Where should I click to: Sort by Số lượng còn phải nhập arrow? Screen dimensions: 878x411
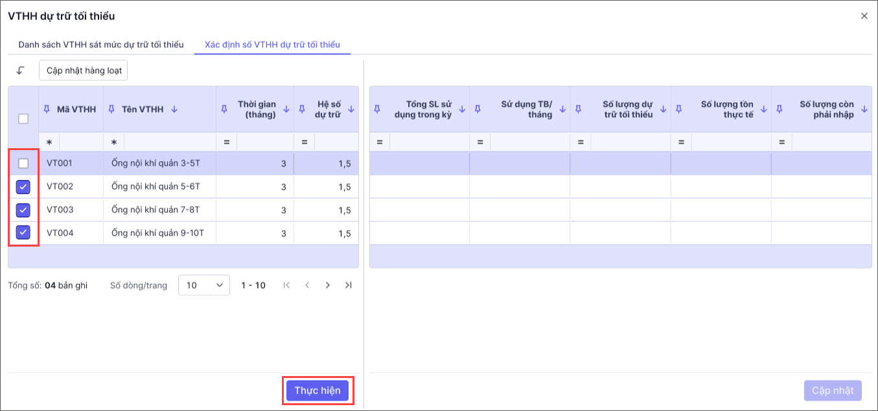click(864, 109)
